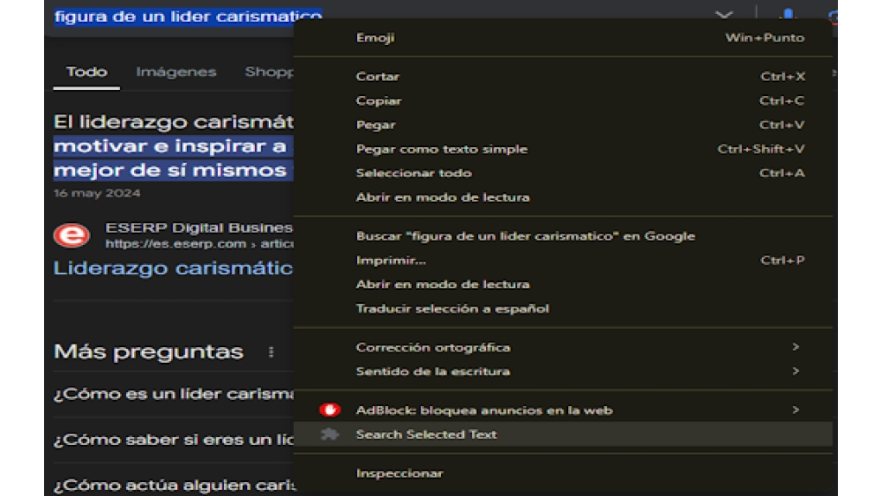Select Pegar como texto simple
The width and height of the screenshot is (882, 496).
coord(563,149)
